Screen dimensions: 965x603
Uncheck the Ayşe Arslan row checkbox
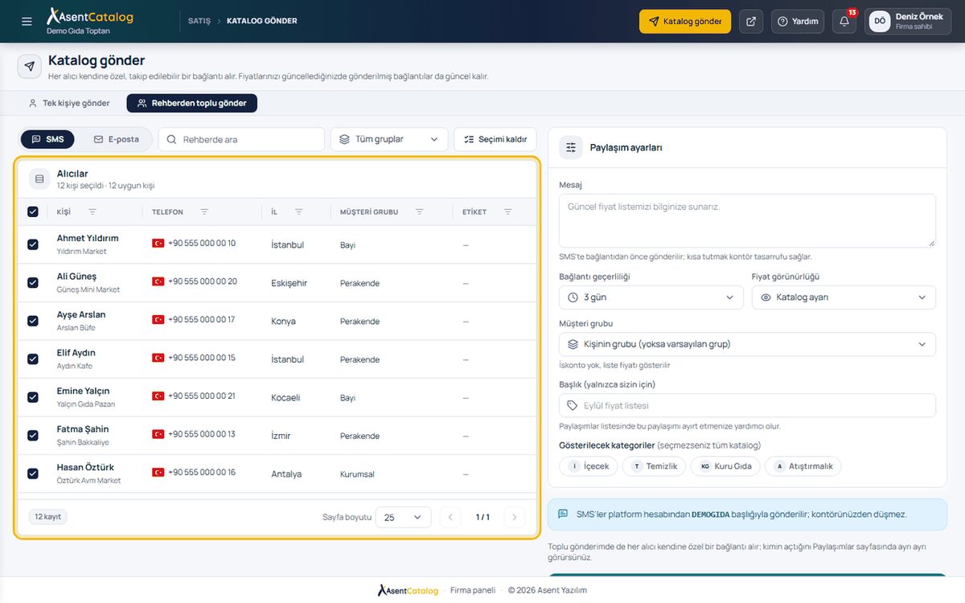(x=33, y=321)
